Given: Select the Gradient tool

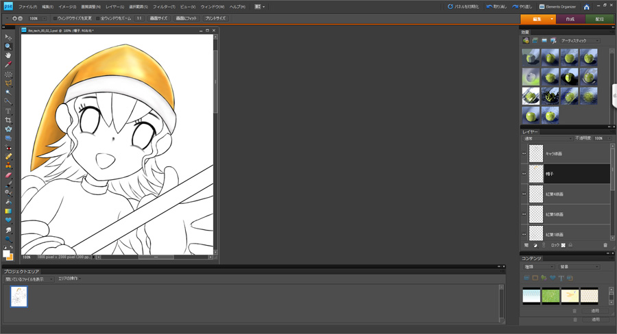Looking at the screenshot, I should tap(8, 211).
